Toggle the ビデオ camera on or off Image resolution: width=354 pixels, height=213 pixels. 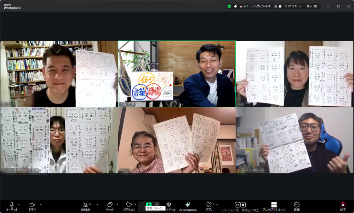pos(32,205)
